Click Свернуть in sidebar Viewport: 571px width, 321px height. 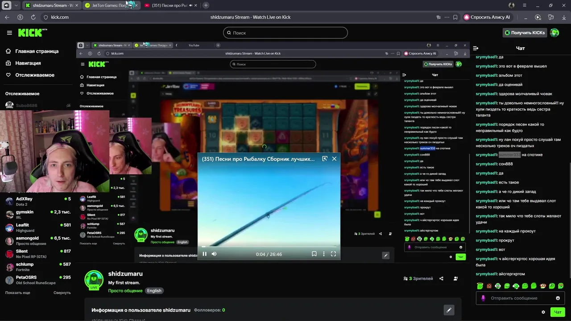pos(62,292)
